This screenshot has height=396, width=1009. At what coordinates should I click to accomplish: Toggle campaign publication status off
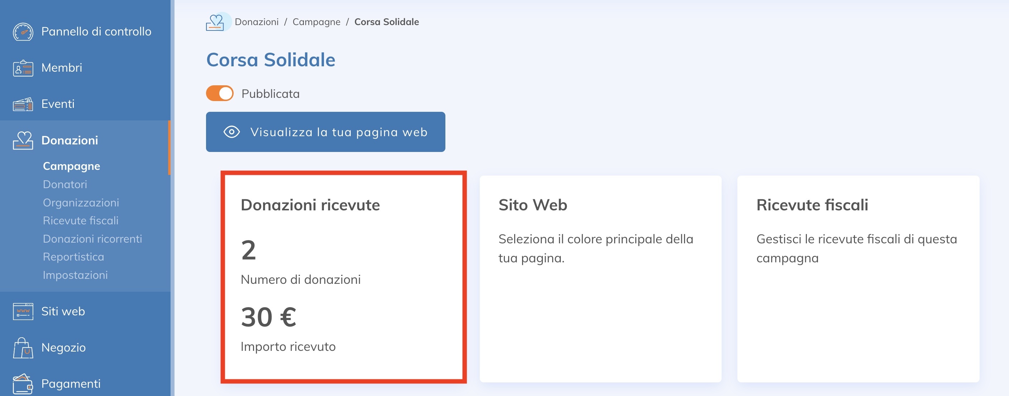220,93
